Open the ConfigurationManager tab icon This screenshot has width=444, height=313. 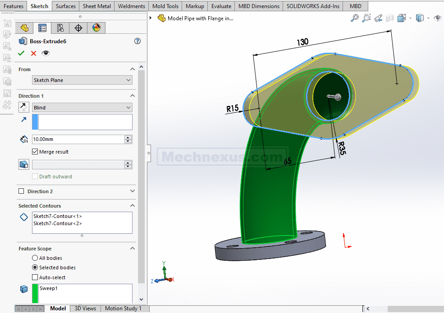coord(60,28)
